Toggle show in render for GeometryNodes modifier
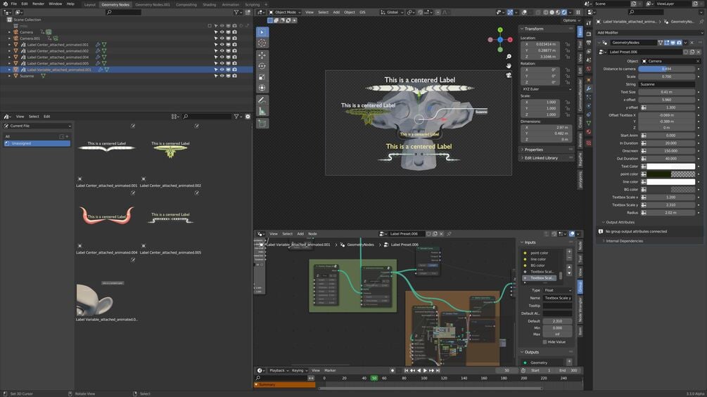The image size is (707, 397). point(679,42)
